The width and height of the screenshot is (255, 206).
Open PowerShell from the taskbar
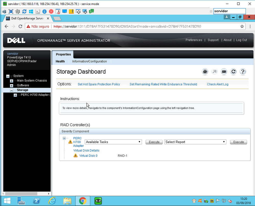click(37, 201)
